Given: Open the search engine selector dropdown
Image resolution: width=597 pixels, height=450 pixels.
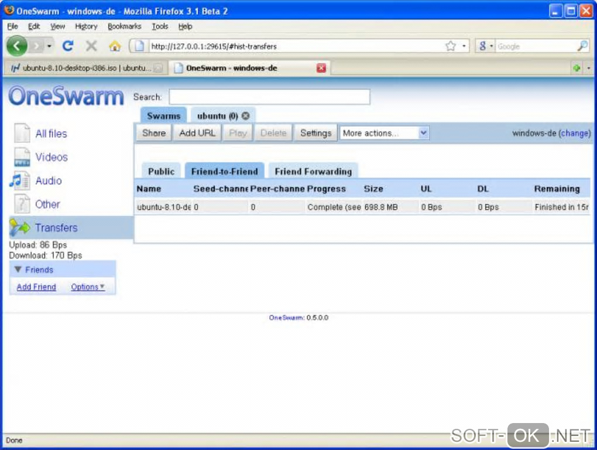Looking at the screenshot, I should (x=485, y=46).
